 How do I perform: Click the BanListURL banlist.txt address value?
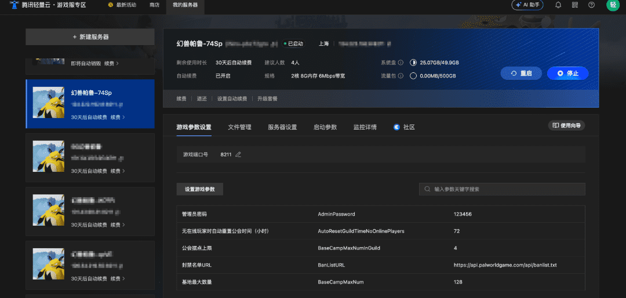tap(505, 265)
